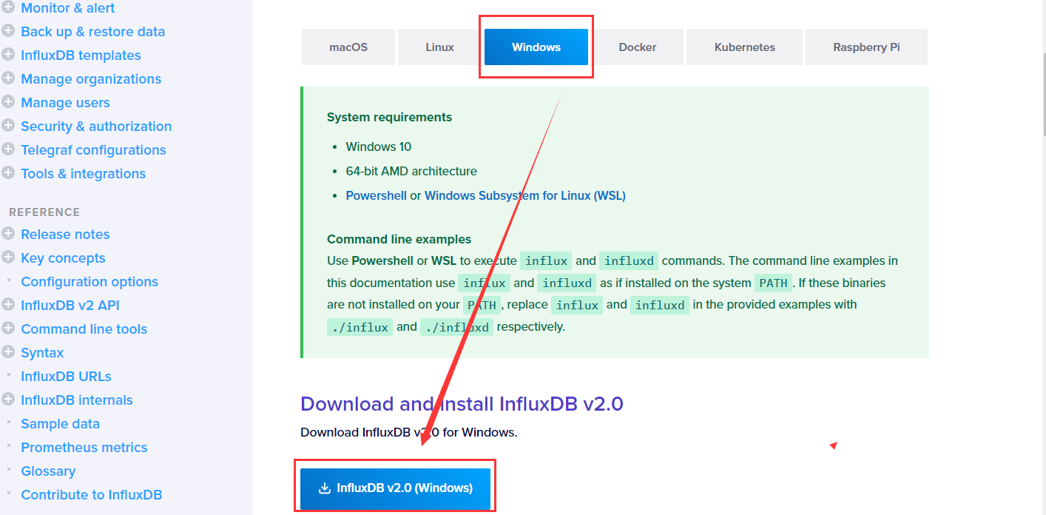Switch to the Docker tab
The image size is (1046, 515).
pos(638,47)
